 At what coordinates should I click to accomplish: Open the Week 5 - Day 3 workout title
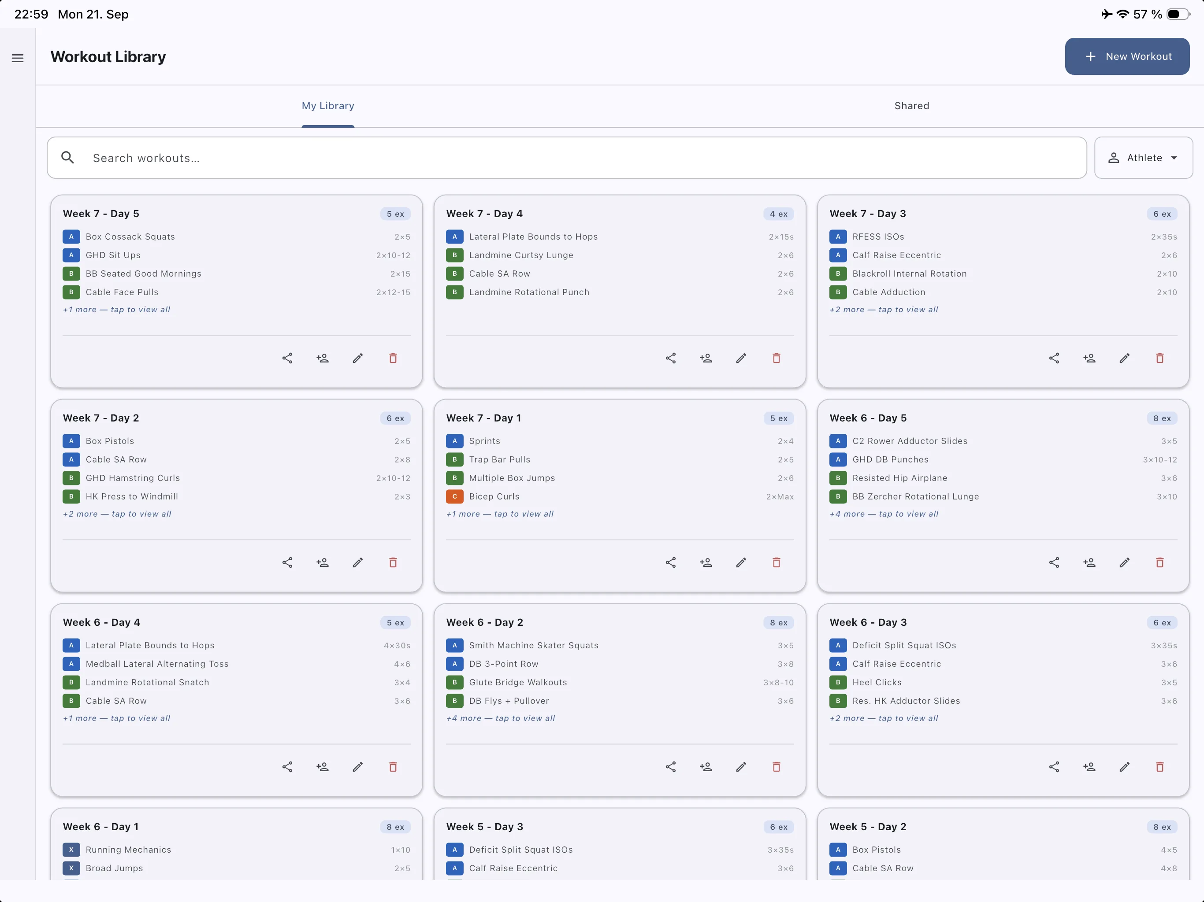[x=484, y=826]
